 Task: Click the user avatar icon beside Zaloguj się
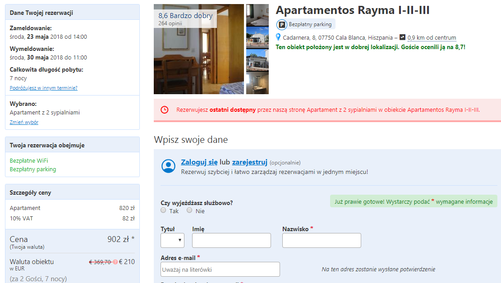(x=169, y=166)
